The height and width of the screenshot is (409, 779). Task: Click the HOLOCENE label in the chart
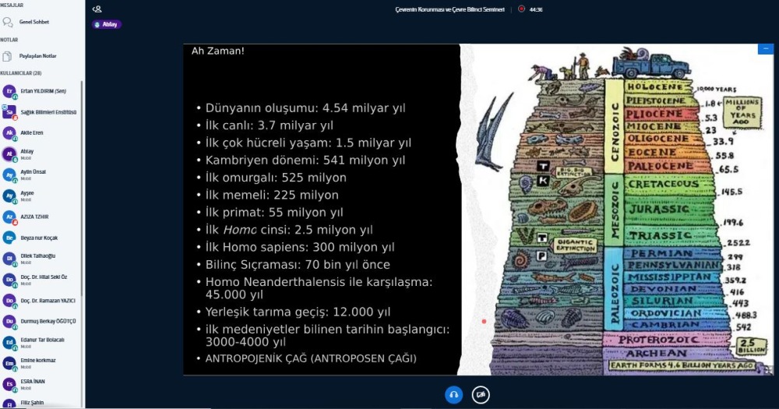[x=655, y=86]
